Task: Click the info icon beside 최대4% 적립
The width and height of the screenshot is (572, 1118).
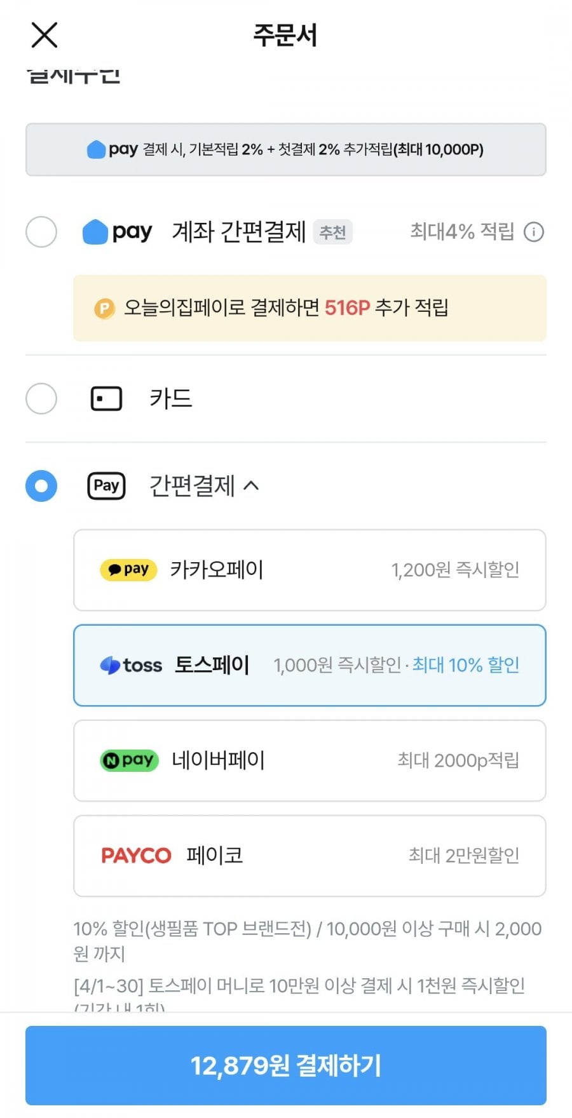Action: coord(534,232)
